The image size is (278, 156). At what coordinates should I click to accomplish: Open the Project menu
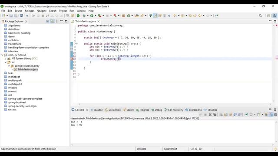click(63, 11)
